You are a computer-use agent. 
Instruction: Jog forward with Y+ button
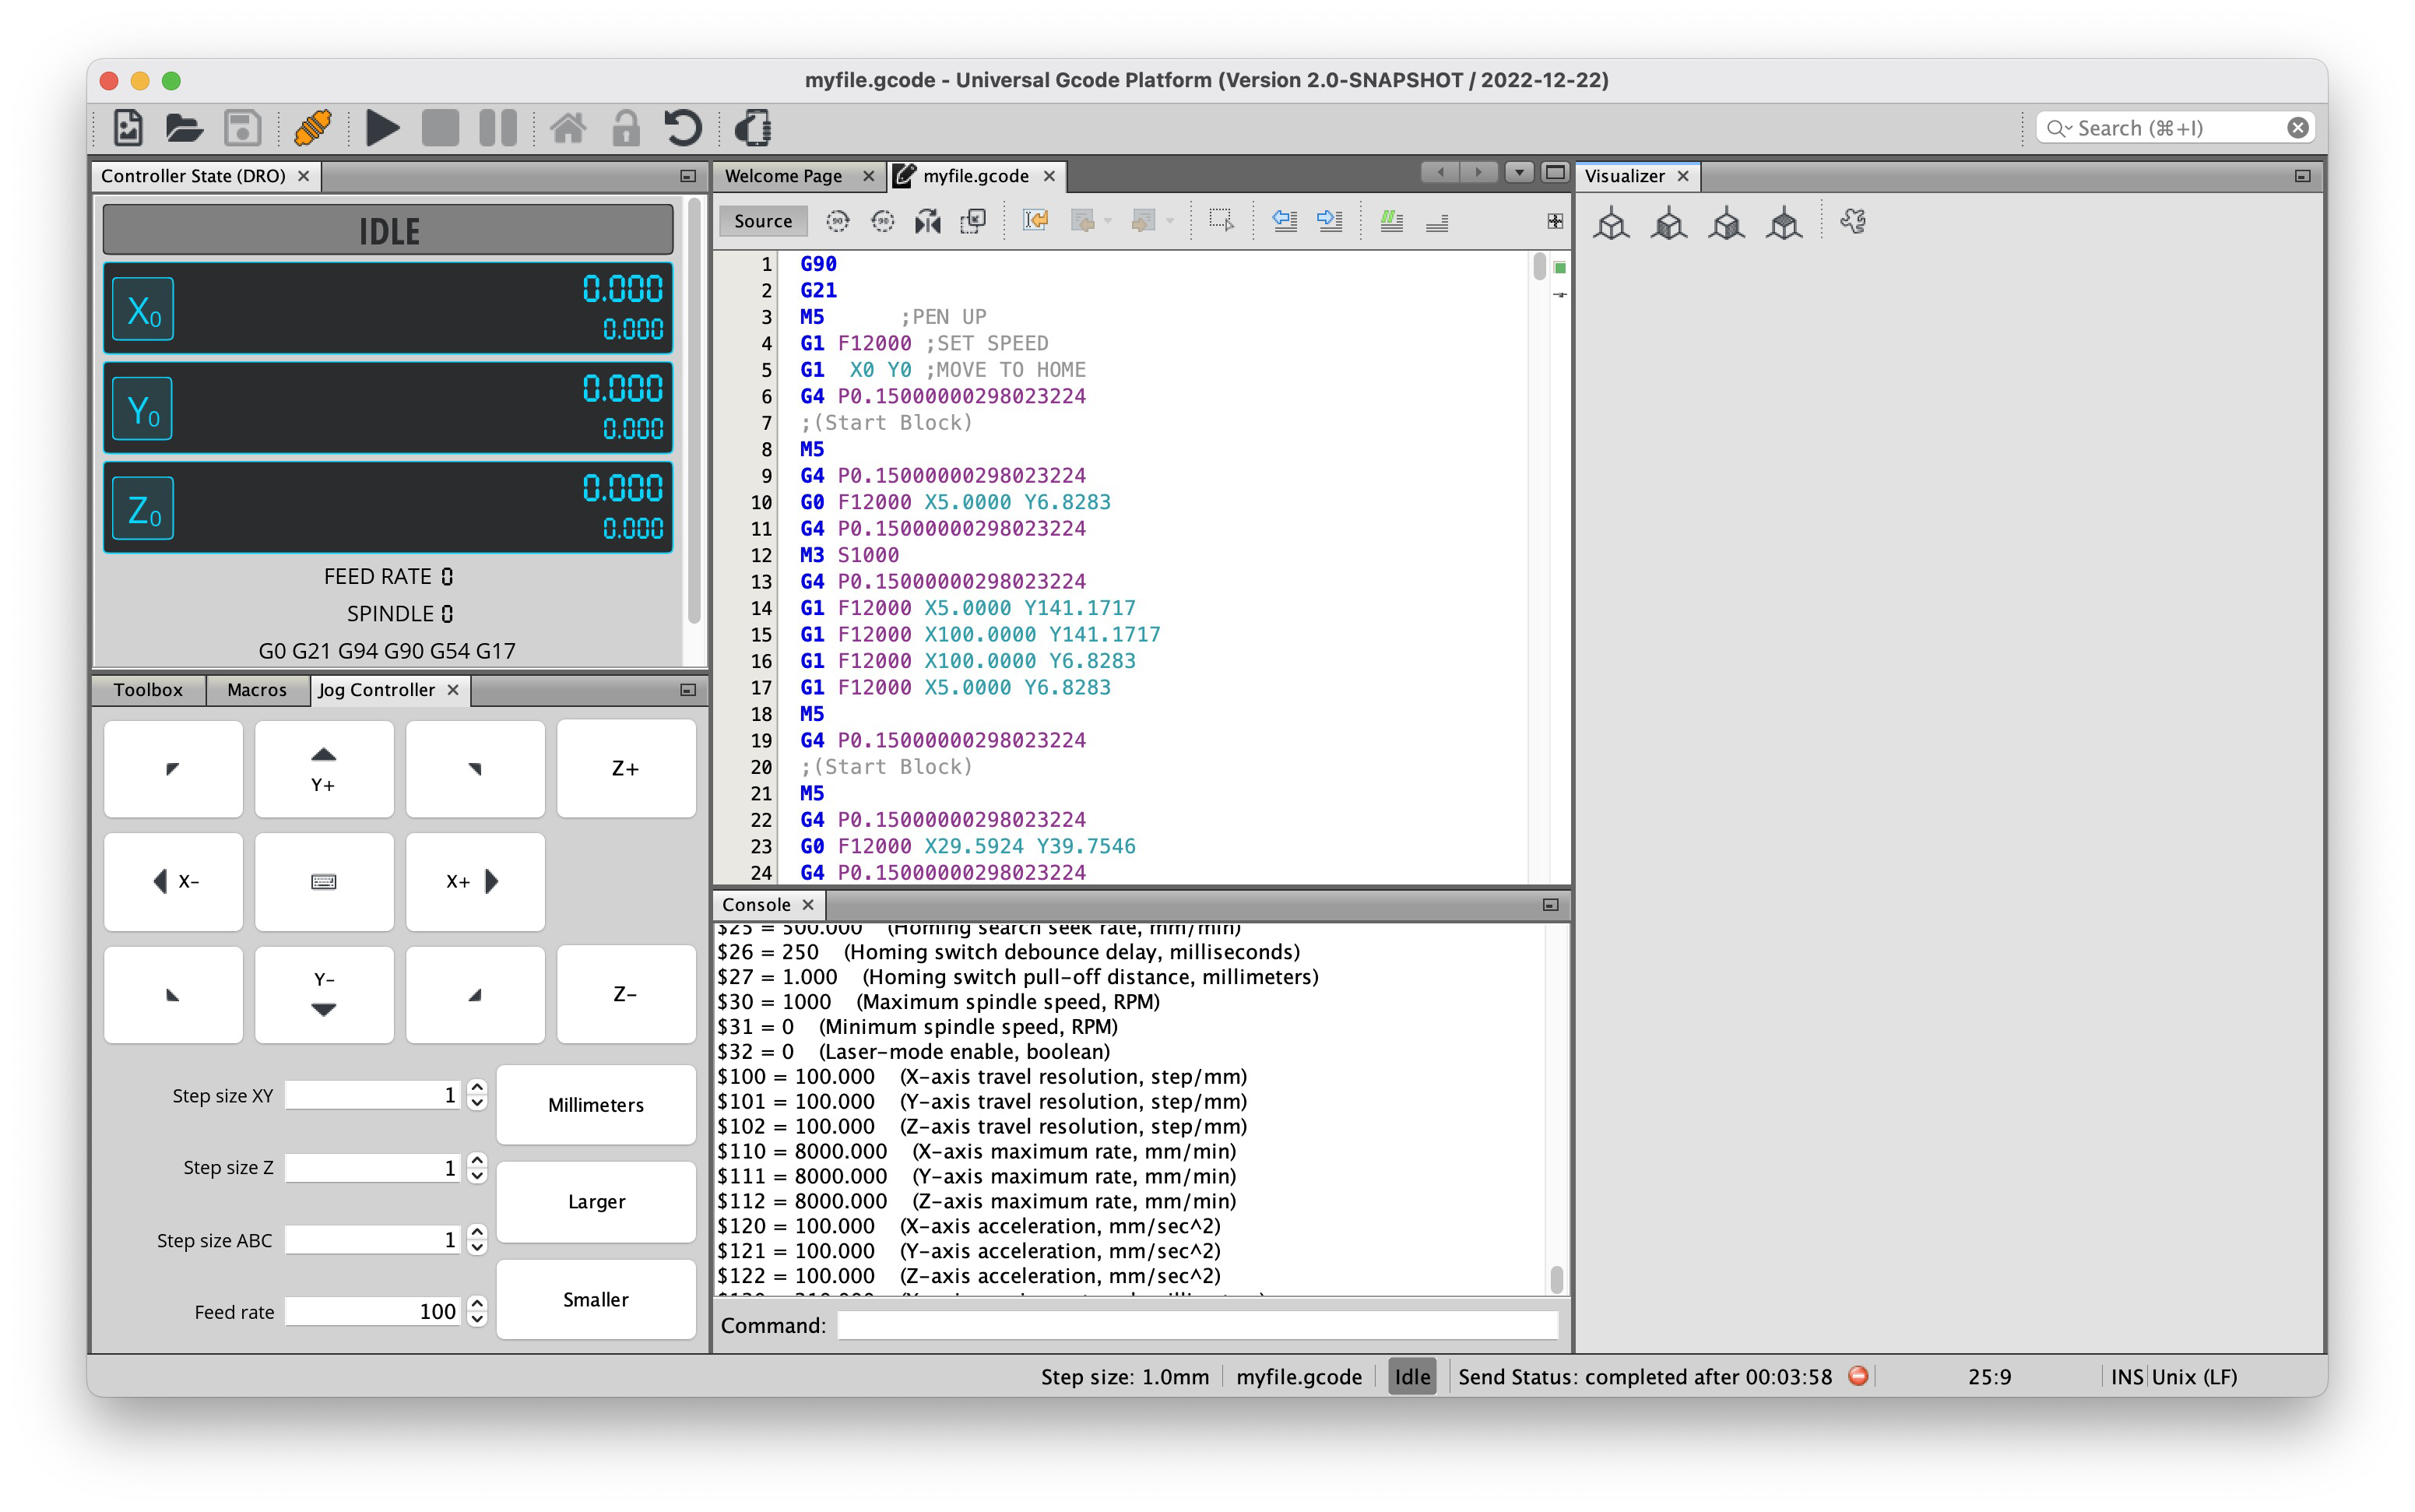click(x=324, y=768)
